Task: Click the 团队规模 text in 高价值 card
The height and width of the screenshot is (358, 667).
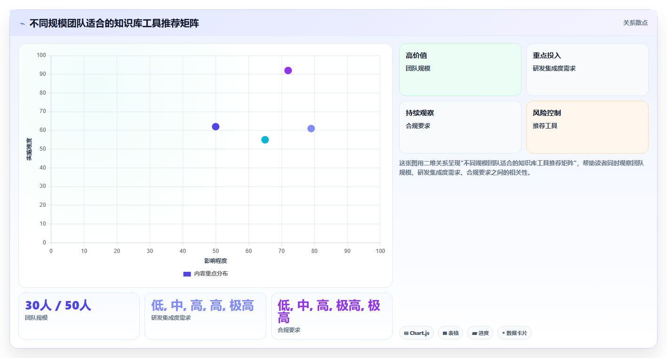Action: 418,68
